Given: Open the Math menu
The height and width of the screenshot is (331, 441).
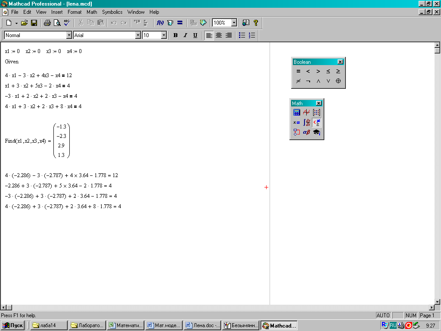Looking at the screenshot, I should coord(92,12).
